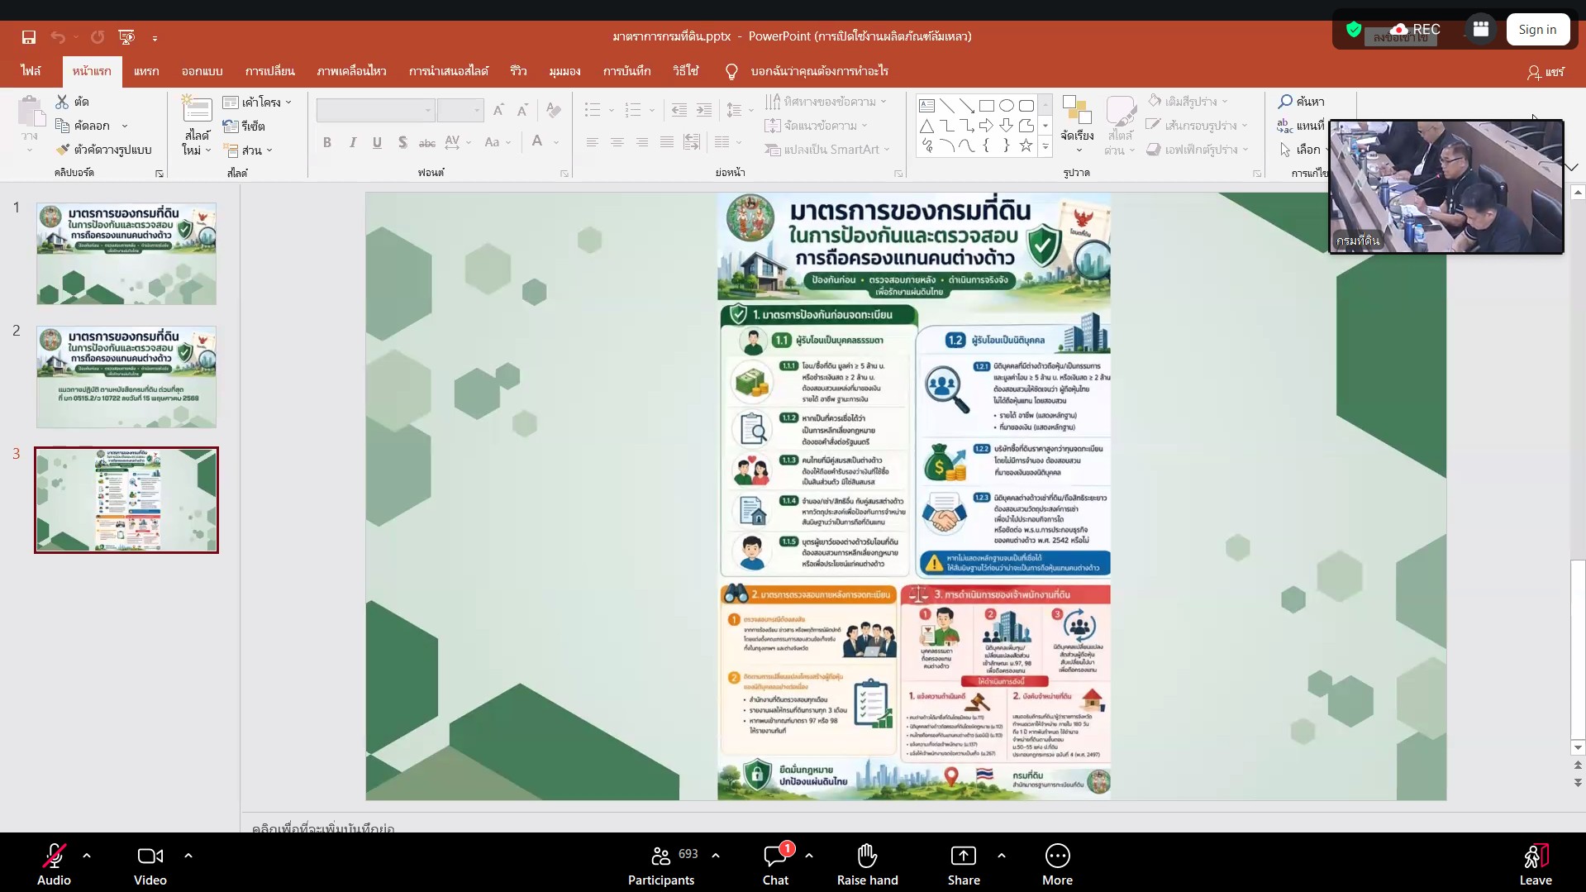Image resolution: width=1586 pixels, height=892 pixels.
Task: Open the Numbering list dropdown
Action: click(652, 110)
